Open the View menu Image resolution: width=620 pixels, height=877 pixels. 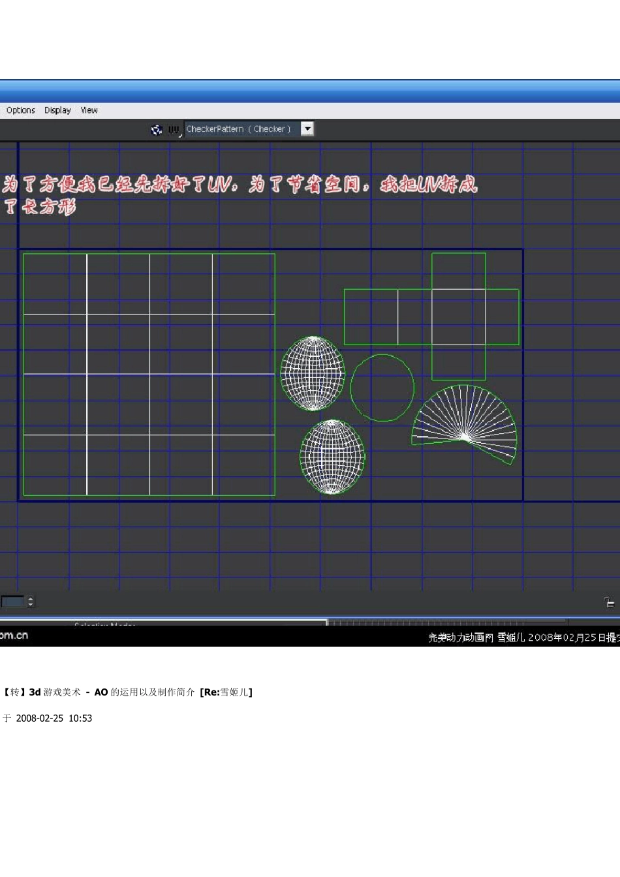(x=89, y=110)
